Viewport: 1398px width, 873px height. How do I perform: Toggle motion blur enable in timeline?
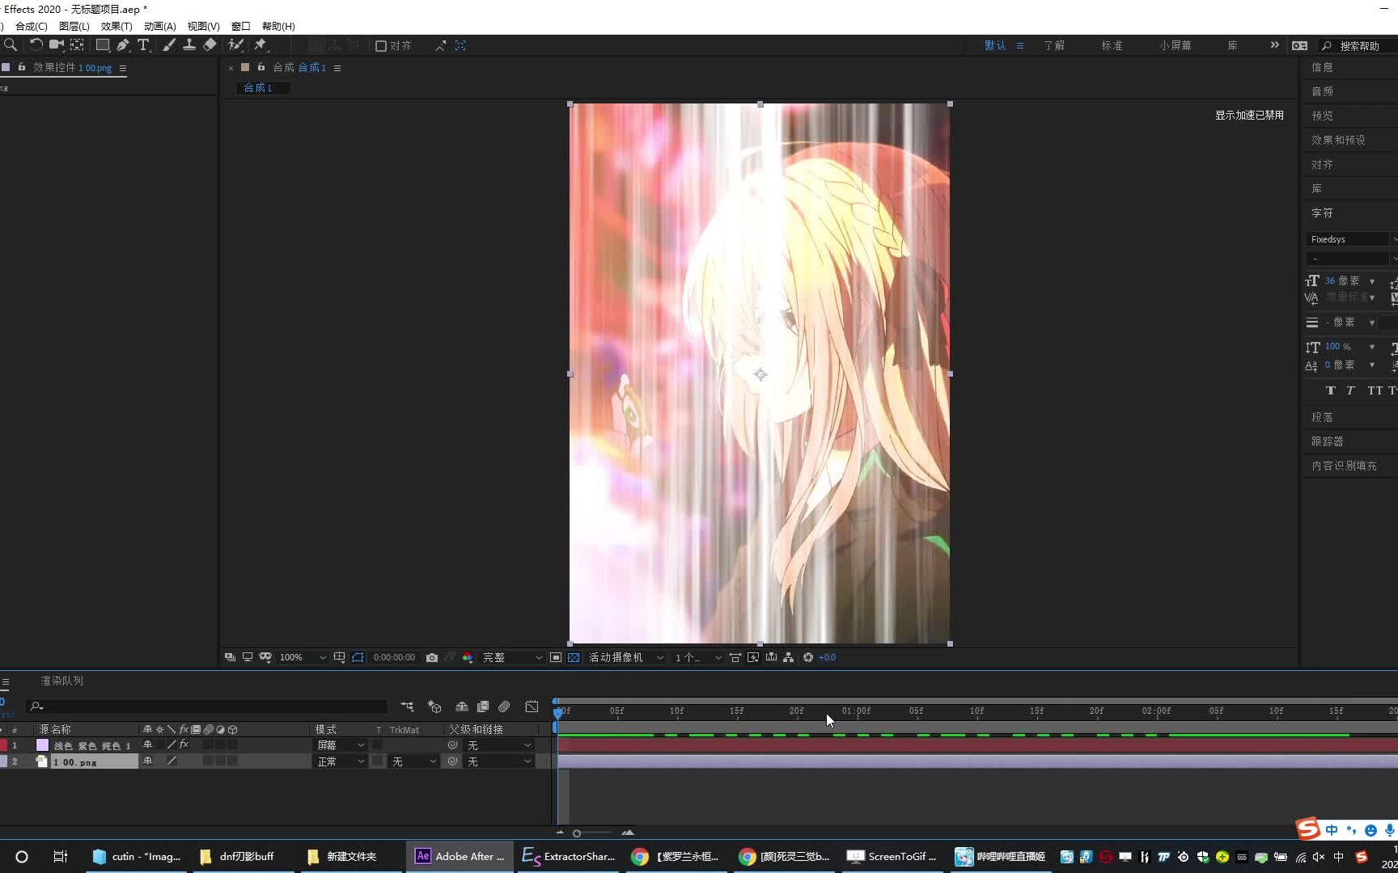504,706
